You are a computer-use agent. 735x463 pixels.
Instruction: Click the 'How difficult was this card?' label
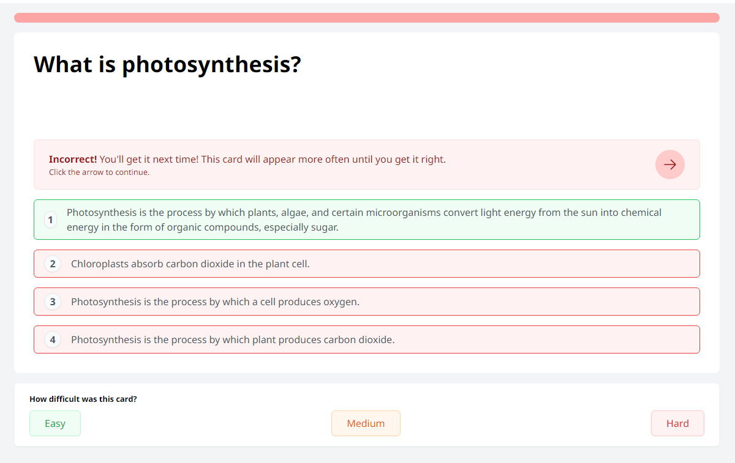[x=83, y=399]
